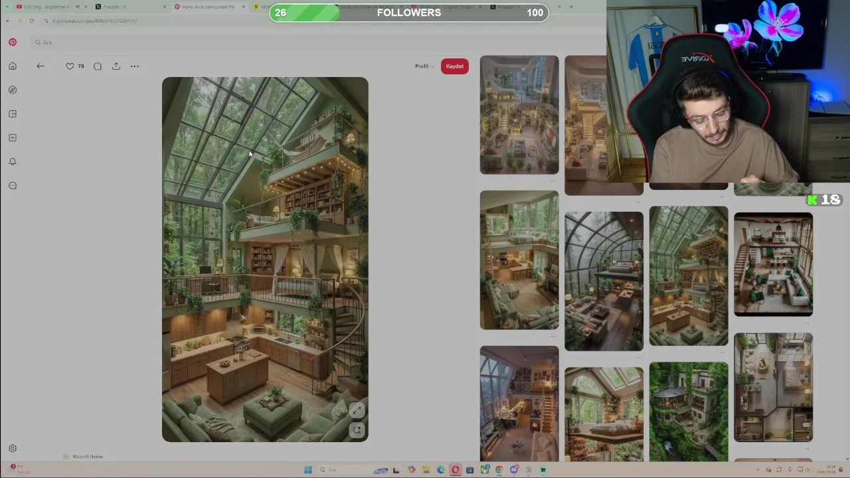Save the pin with Kaydet button
The width and height of the screenshot is (850, 478).
455,66
